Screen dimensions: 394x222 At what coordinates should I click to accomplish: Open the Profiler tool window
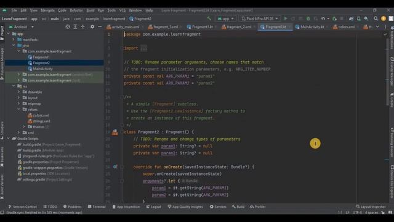257,207
